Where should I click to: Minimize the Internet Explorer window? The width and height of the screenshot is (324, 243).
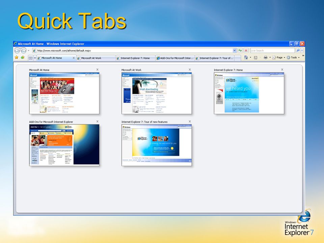(x=291, y=44)
